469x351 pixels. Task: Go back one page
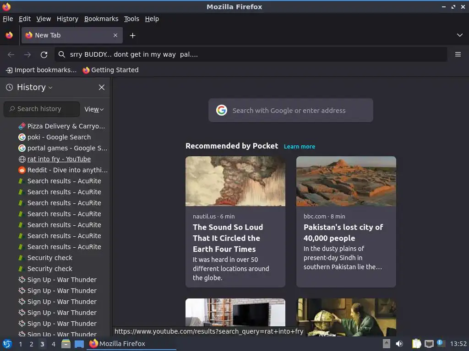(x=11, y=55)
